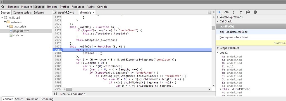The width and height of the screenshot is (286, 101).
Task: Open the style.css file
Action: click(18, 35)
